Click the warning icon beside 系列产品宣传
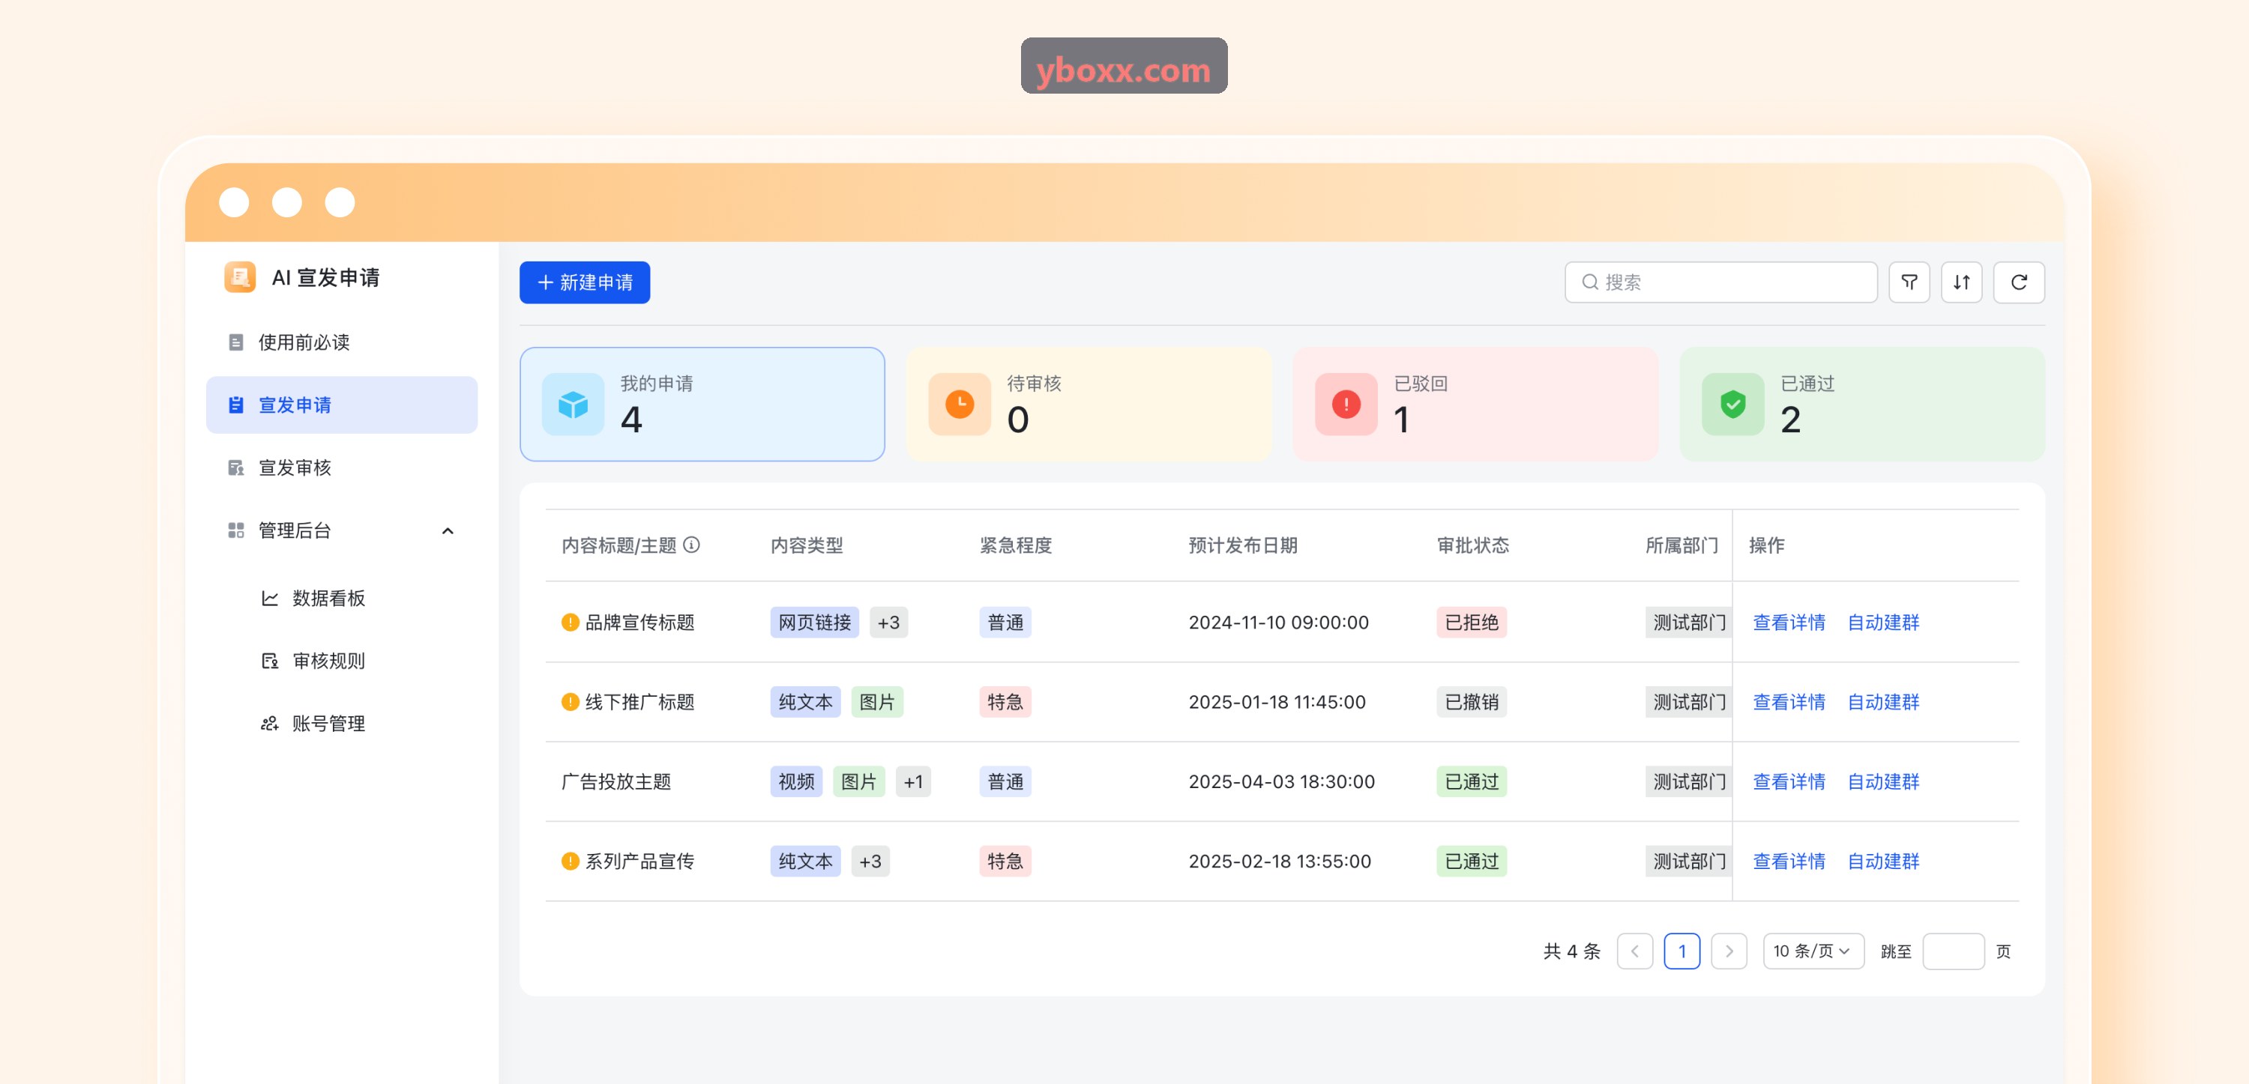This screenshot has height=1084, width=2249. pyautogui.click(x=570, y=861)
